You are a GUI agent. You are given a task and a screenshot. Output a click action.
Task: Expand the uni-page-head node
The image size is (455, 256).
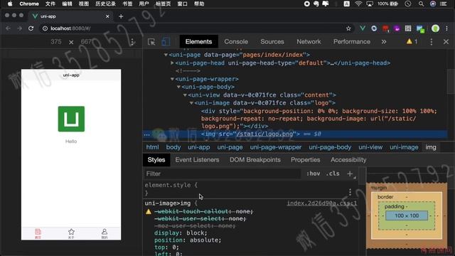(172, 63)
